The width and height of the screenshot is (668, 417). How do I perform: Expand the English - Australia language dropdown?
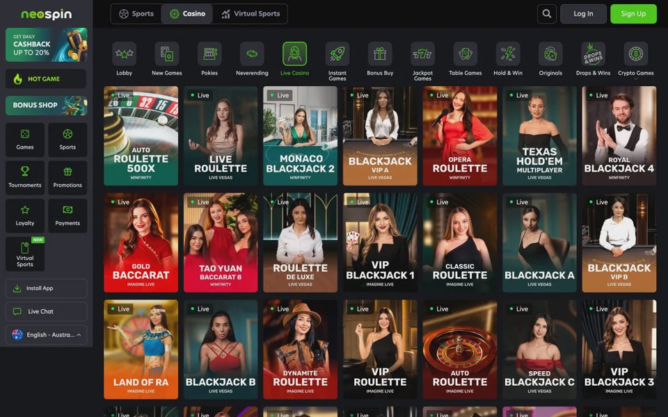click(x=46, y=334)
